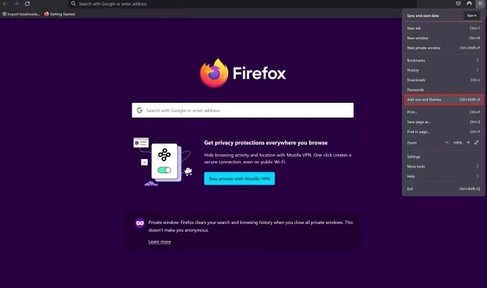Reload the page with the refresh icon

pyautogui.click(x=27, y=4)
